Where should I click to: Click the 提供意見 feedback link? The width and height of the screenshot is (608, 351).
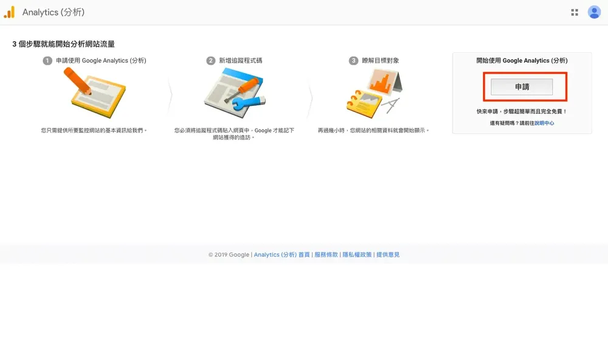click(388, 255)
